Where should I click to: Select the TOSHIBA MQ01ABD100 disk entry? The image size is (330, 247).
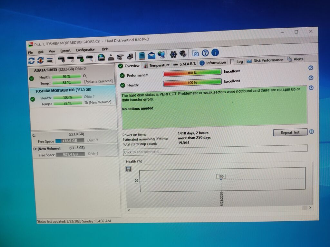pyautogui.click(x=73, y=97)
